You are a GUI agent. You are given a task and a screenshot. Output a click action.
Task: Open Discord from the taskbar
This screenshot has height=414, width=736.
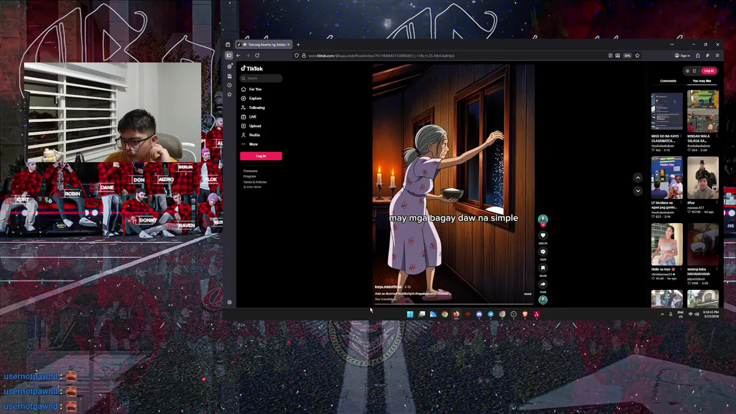(x=479, y=314)
